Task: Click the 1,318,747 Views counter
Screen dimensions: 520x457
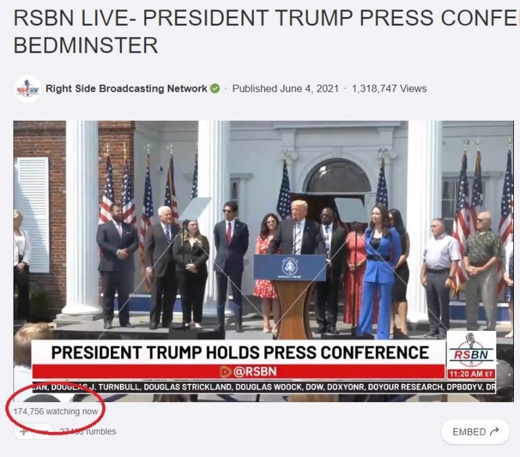Action: 389,89
